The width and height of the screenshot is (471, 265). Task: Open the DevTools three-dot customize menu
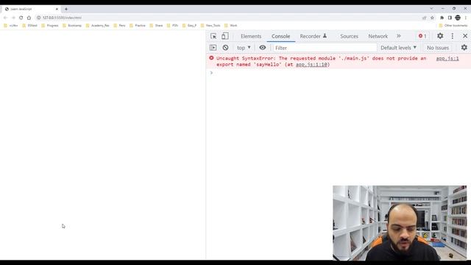click(453, 36)
